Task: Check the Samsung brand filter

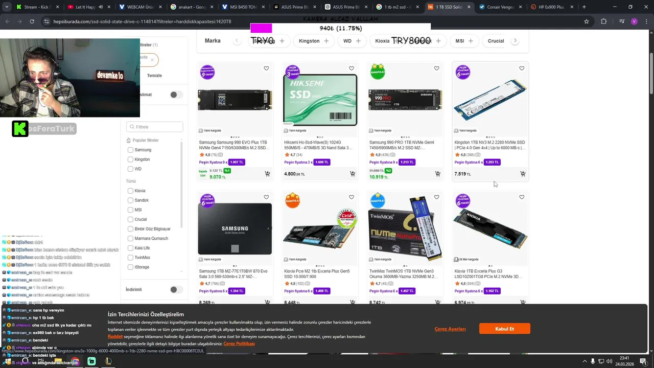Action: click(130, 150)
